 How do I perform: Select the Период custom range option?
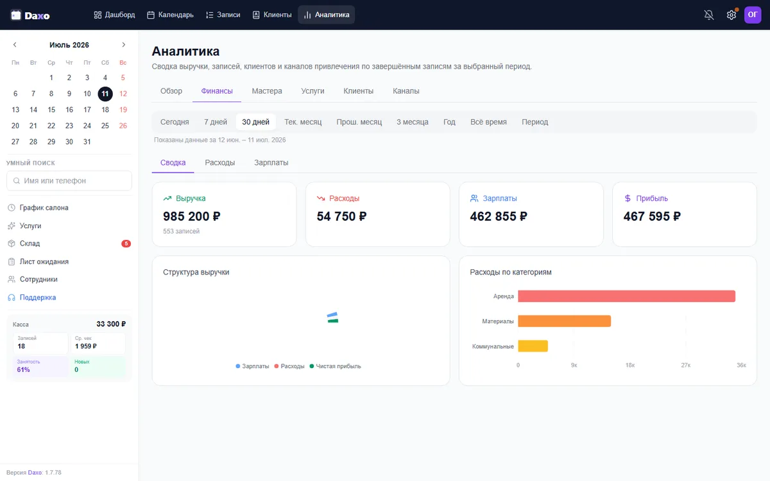coord(535,122)
